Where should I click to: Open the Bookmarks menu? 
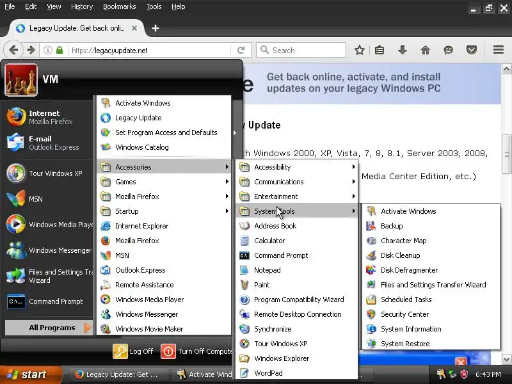[x=119, y=6]
